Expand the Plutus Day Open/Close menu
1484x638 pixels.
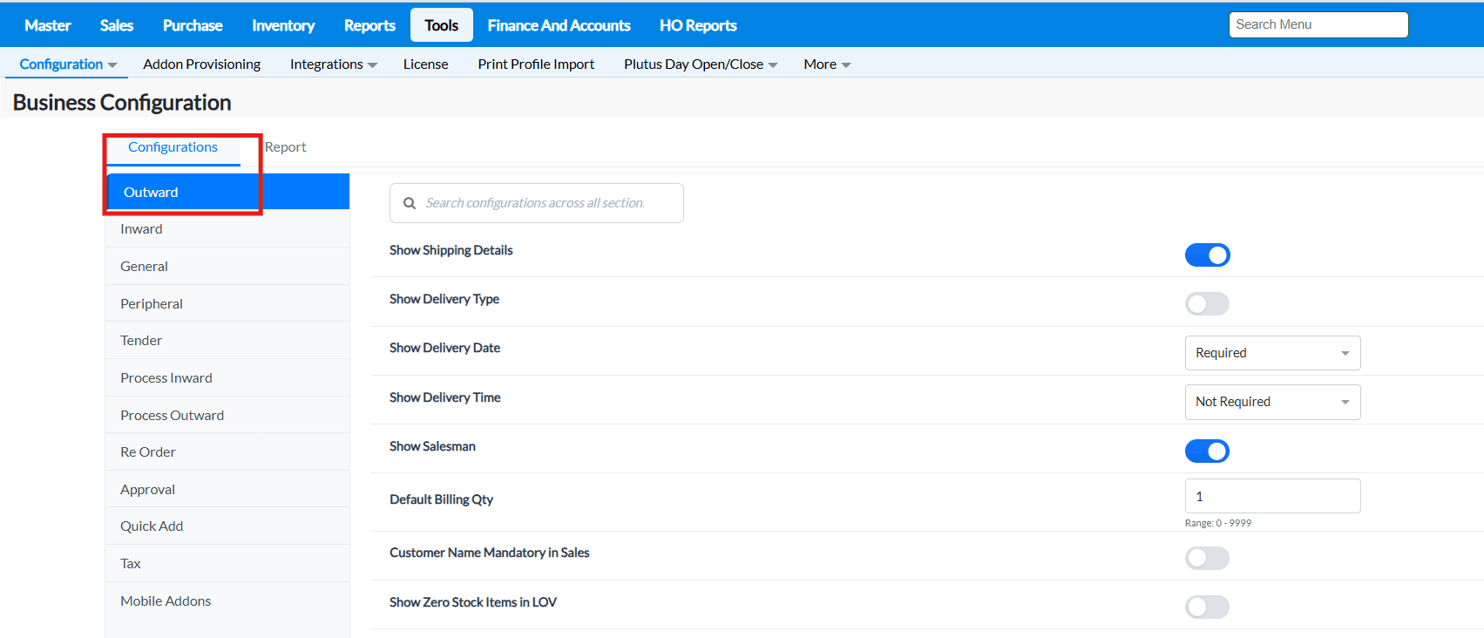tap(700, 64)
